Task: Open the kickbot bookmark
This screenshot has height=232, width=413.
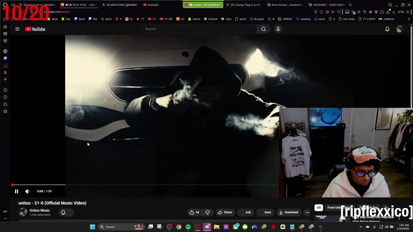Action: tap(211, 19)
